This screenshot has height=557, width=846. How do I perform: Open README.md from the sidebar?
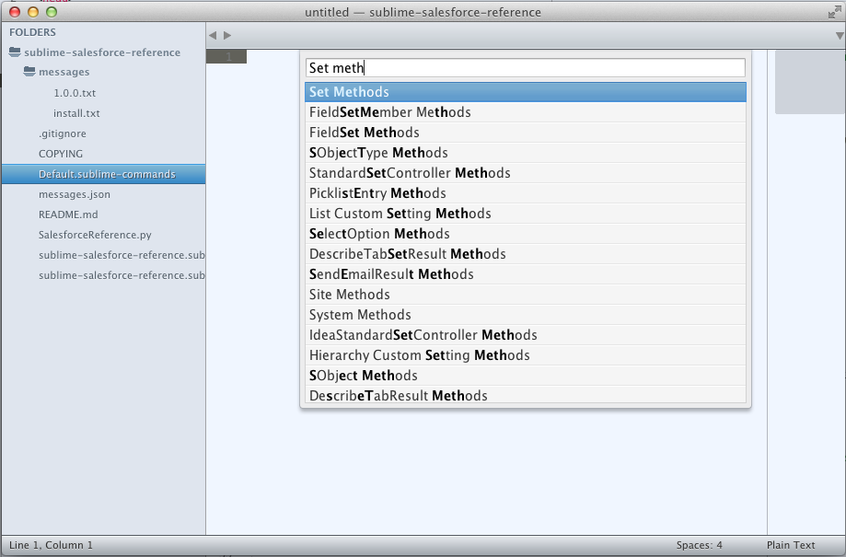click(67, 215)
